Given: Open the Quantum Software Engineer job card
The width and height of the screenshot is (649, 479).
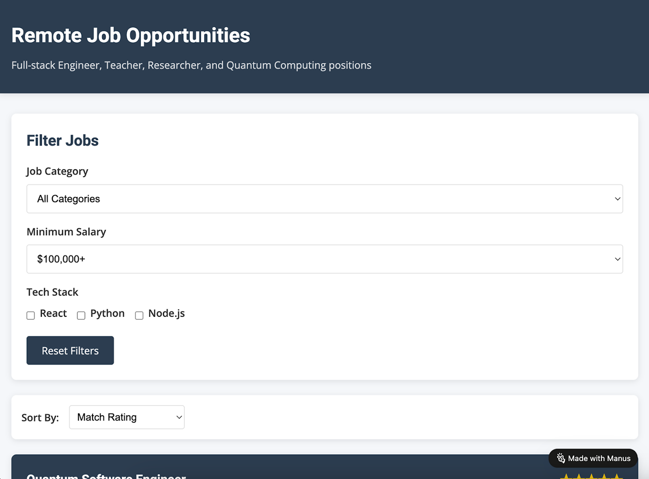Looking at the screenshot, I should point(324,467).
